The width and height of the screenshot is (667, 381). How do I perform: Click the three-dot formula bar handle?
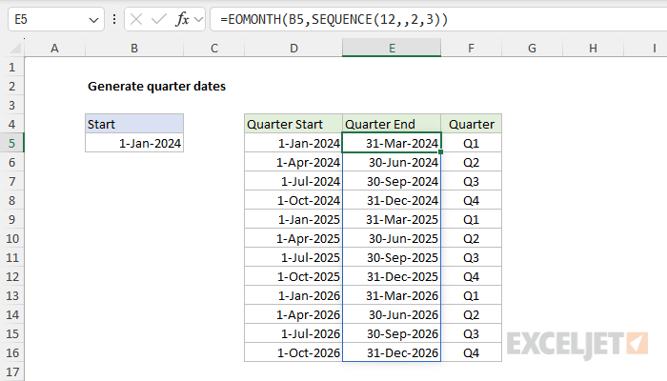pyautogui.click(x=114, y=19)
